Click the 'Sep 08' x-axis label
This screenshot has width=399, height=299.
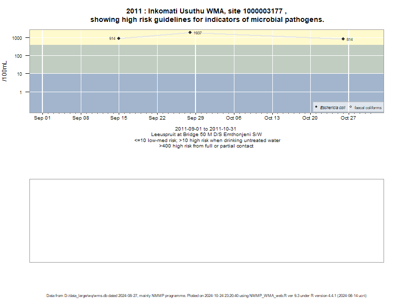pyautogui.click(x=81, y=118)
